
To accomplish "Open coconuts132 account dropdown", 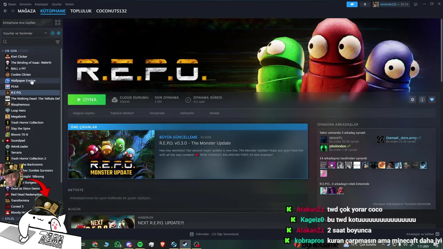I will (x=391, y=4).
